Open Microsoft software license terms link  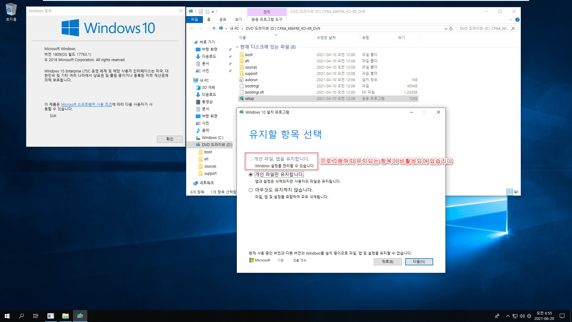86,104
